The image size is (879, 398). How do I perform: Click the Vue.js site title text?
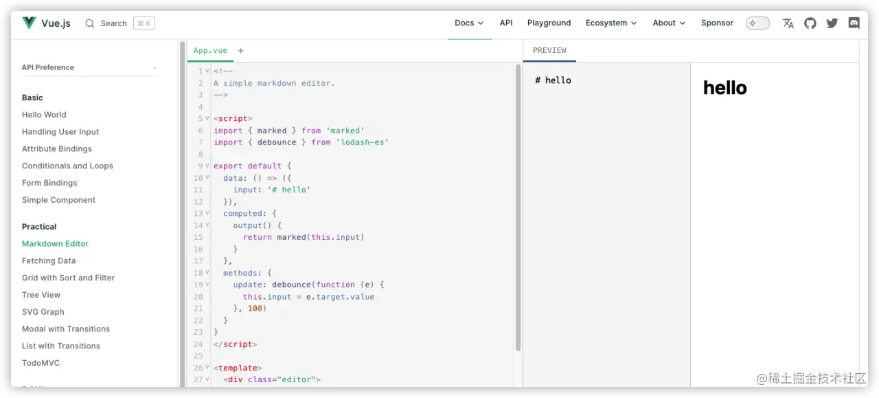click(x=56, y=23)
